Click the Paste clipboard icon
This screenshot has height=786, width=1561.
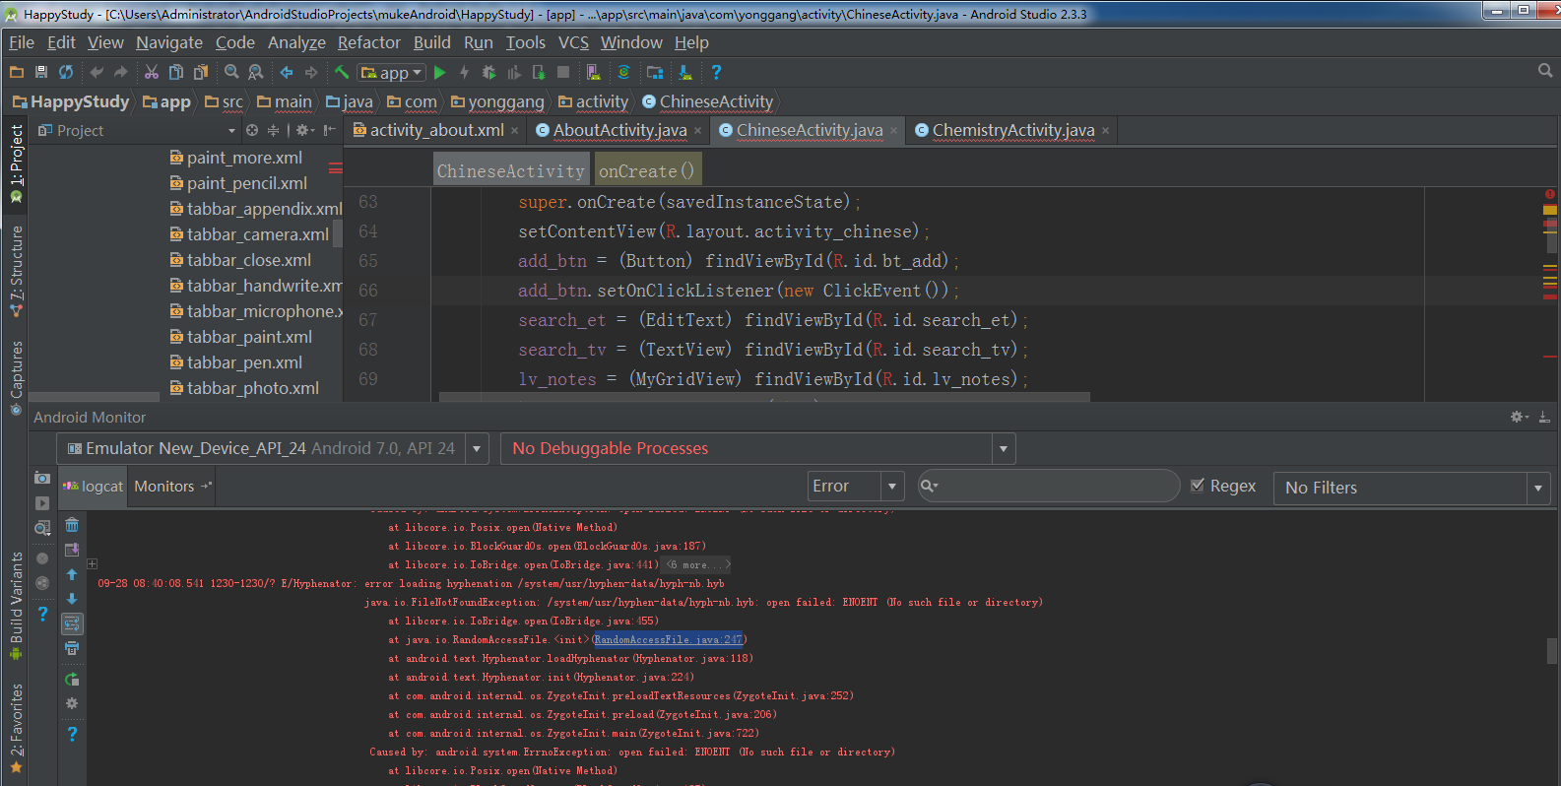pyautogui.click(x=201, y=72)
